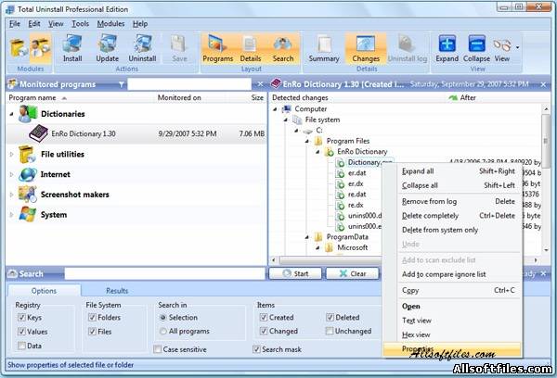
Task: Toggle the Search mask checkbox
Action: coord(256,349)
